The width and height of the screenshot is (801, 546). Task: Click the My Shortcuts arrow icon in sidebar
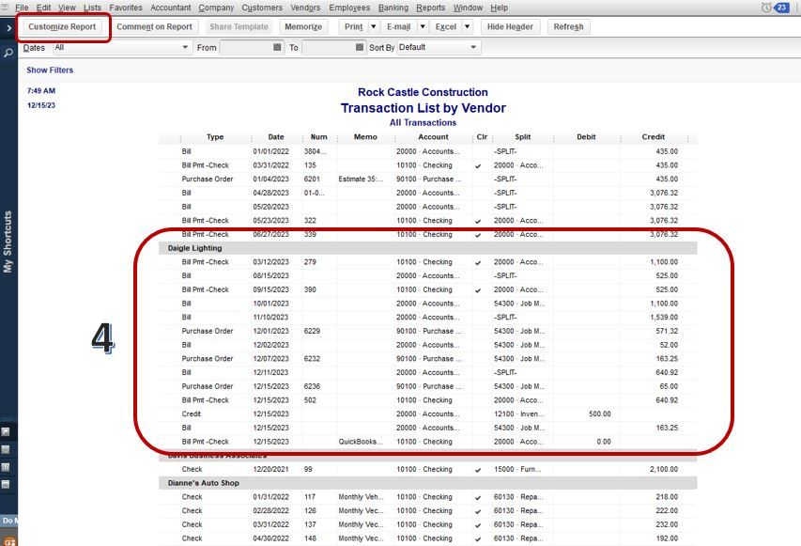[x=6, y=432]
